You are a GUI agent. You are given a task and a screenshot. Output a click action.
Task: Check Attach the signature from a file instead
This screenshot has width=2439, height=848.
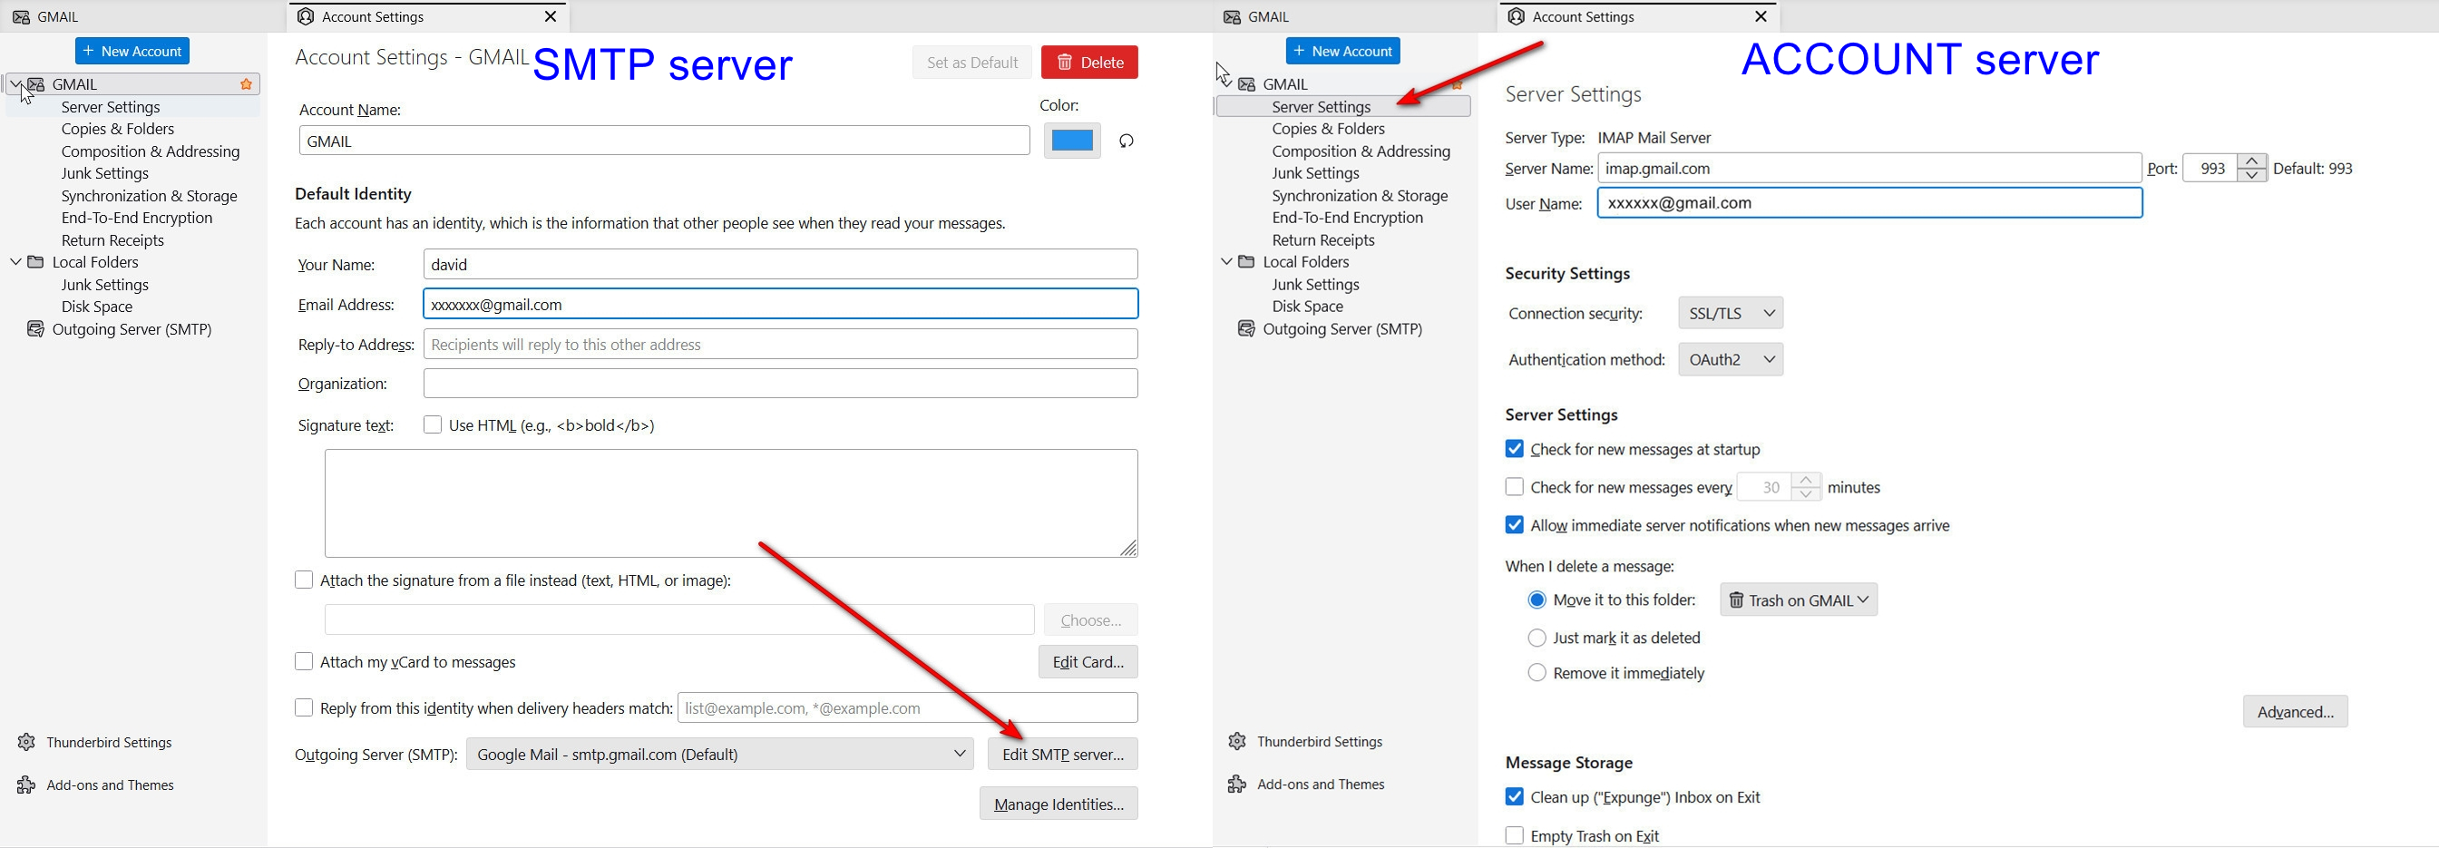point(304,580)
